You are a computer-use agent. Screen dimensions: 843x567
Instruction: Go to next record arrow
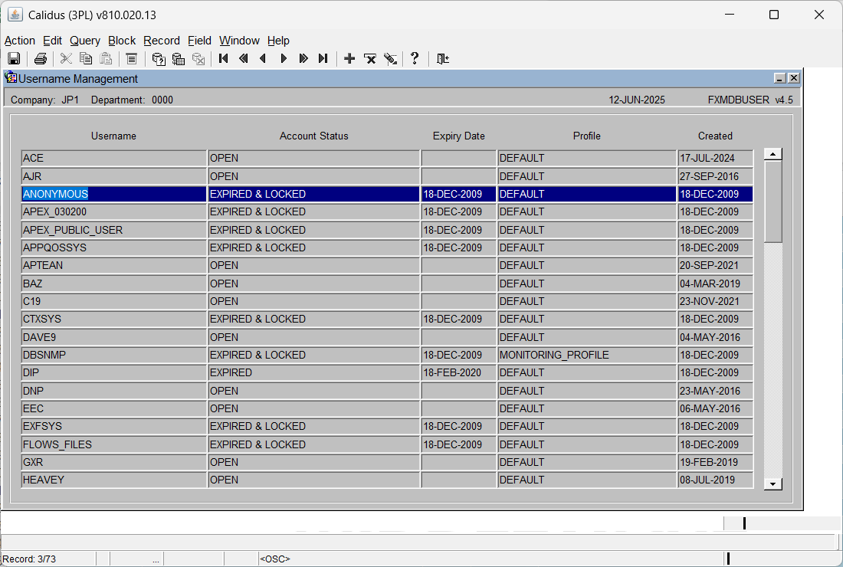pos(284,58)
